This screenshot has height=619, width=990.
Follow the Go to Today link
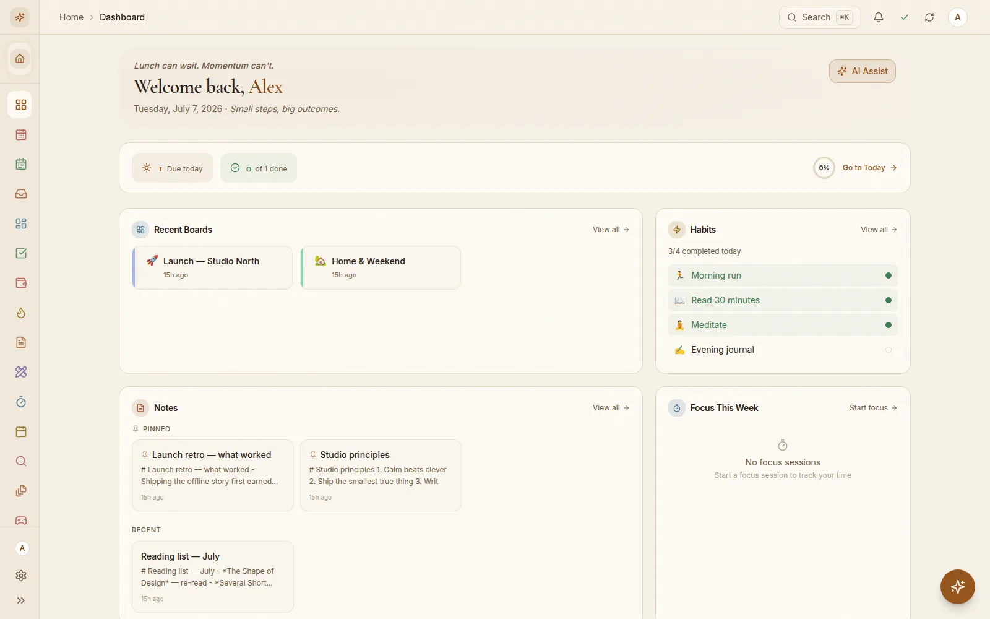[x=869, y=168]
